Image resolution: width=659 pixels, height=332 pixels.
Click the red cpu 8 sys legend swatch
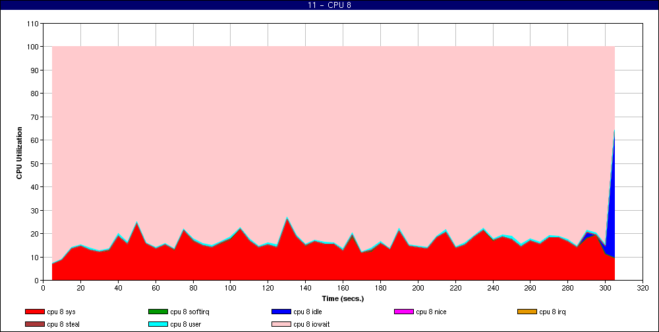click(34, 312)
